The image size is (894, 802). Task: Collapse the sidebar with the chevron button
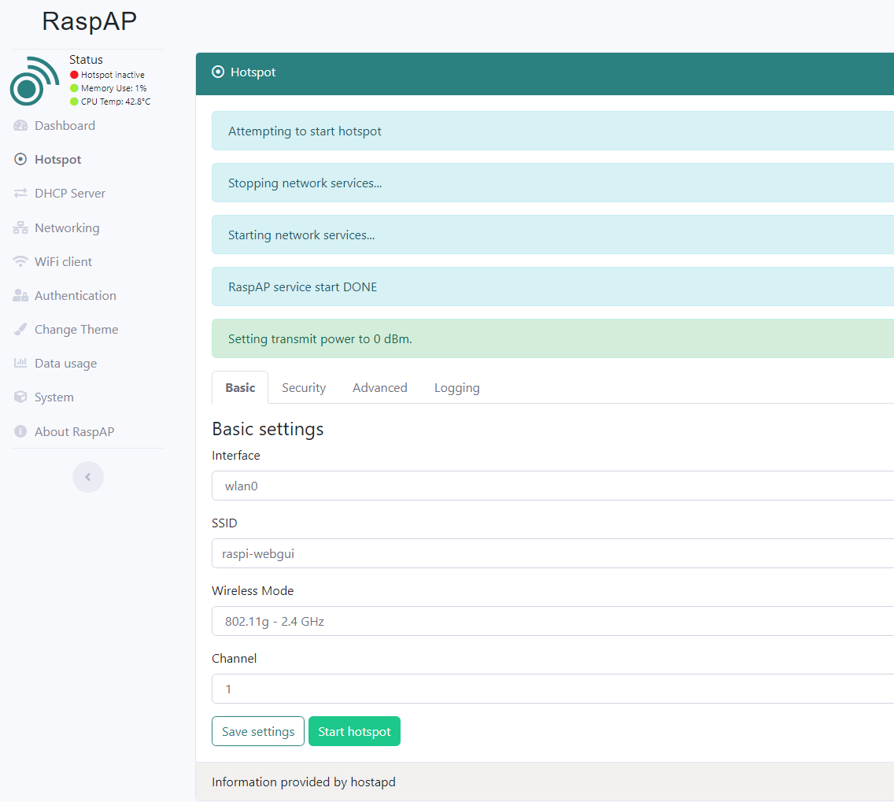pyautogui.click(x=88, y=477)
